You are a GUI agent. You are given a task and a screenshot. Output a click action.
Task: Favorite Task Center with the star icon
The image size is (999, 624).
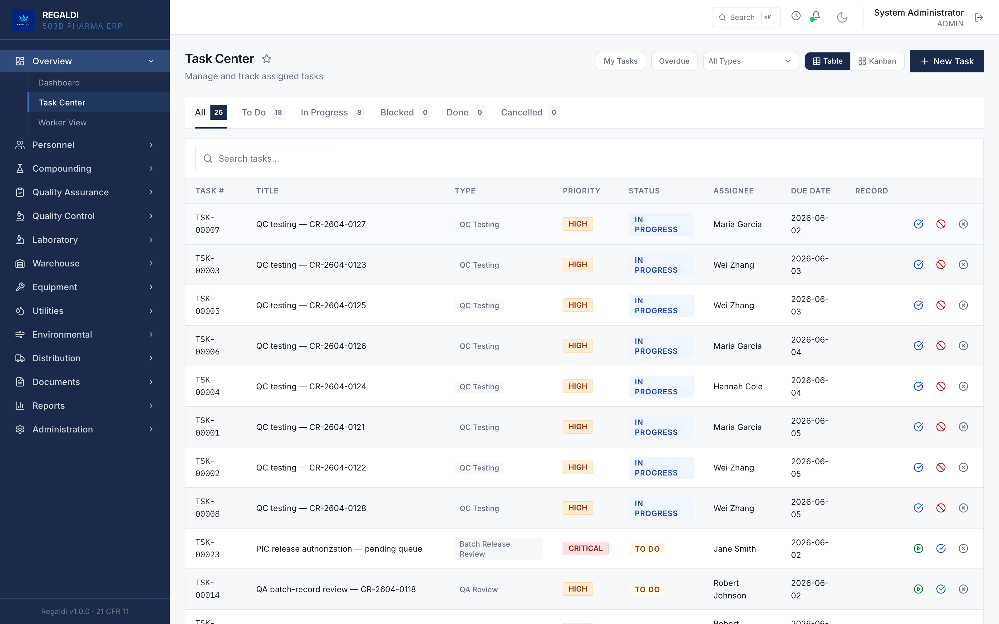point(267,59)
